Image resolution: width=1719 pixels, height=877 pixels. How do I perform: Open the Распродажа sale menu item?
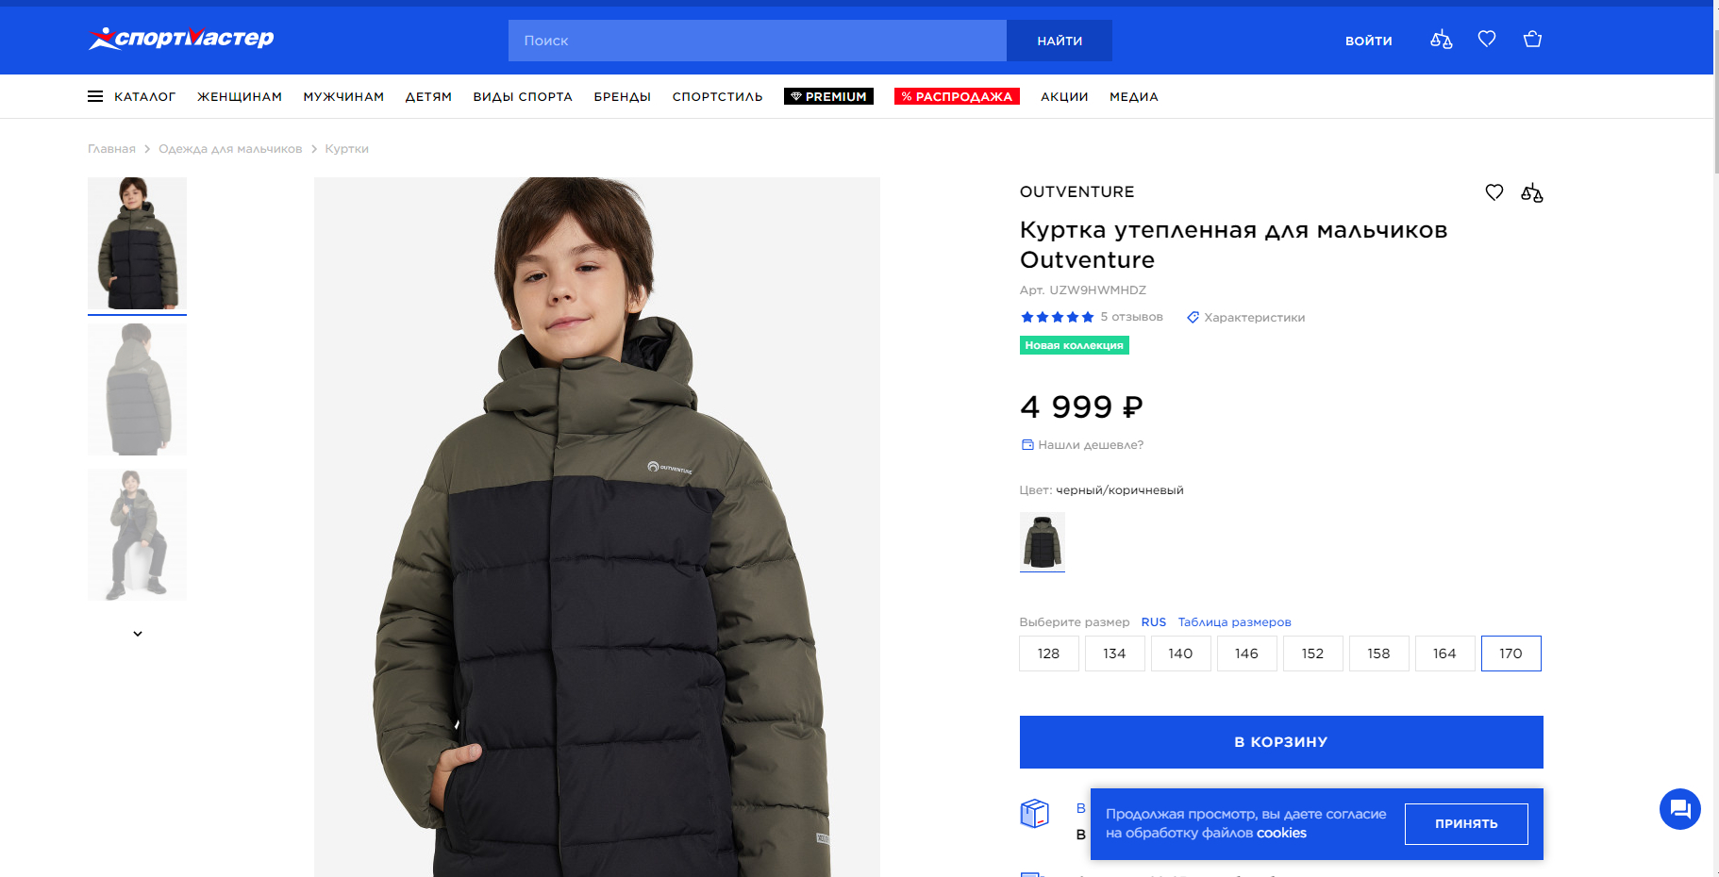(x=957, y=96)
